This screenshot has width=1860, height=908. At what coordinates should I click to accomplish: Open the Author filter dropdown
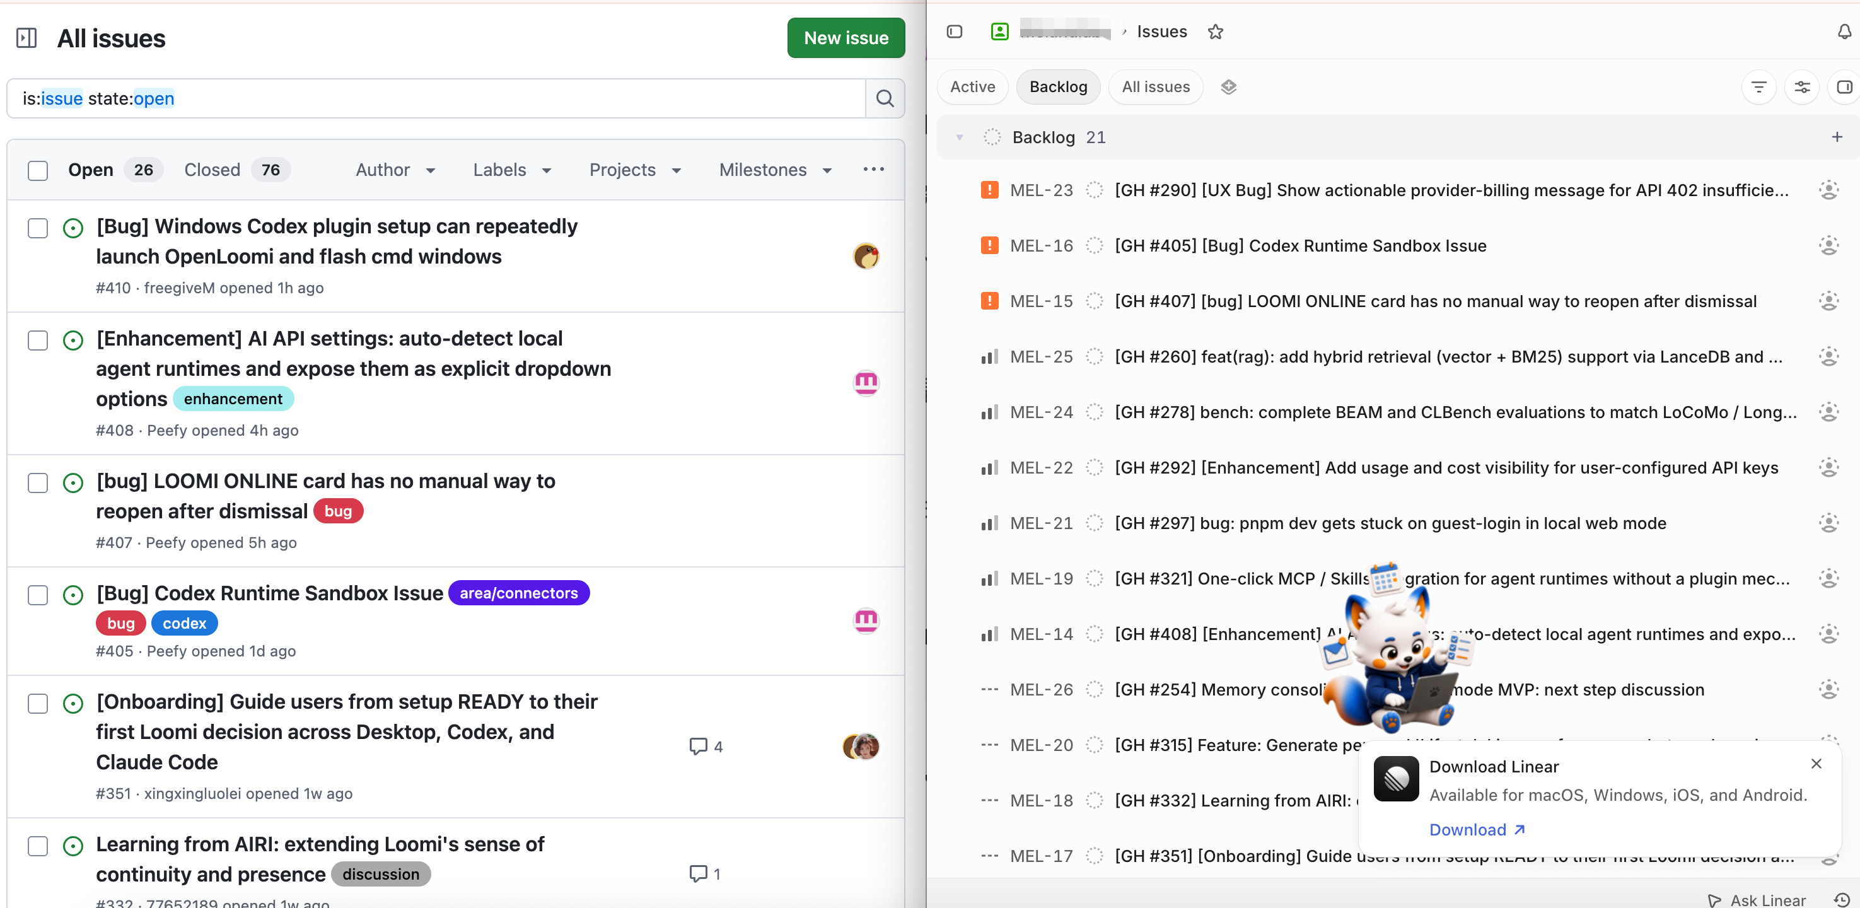click(x=395, y=170)
